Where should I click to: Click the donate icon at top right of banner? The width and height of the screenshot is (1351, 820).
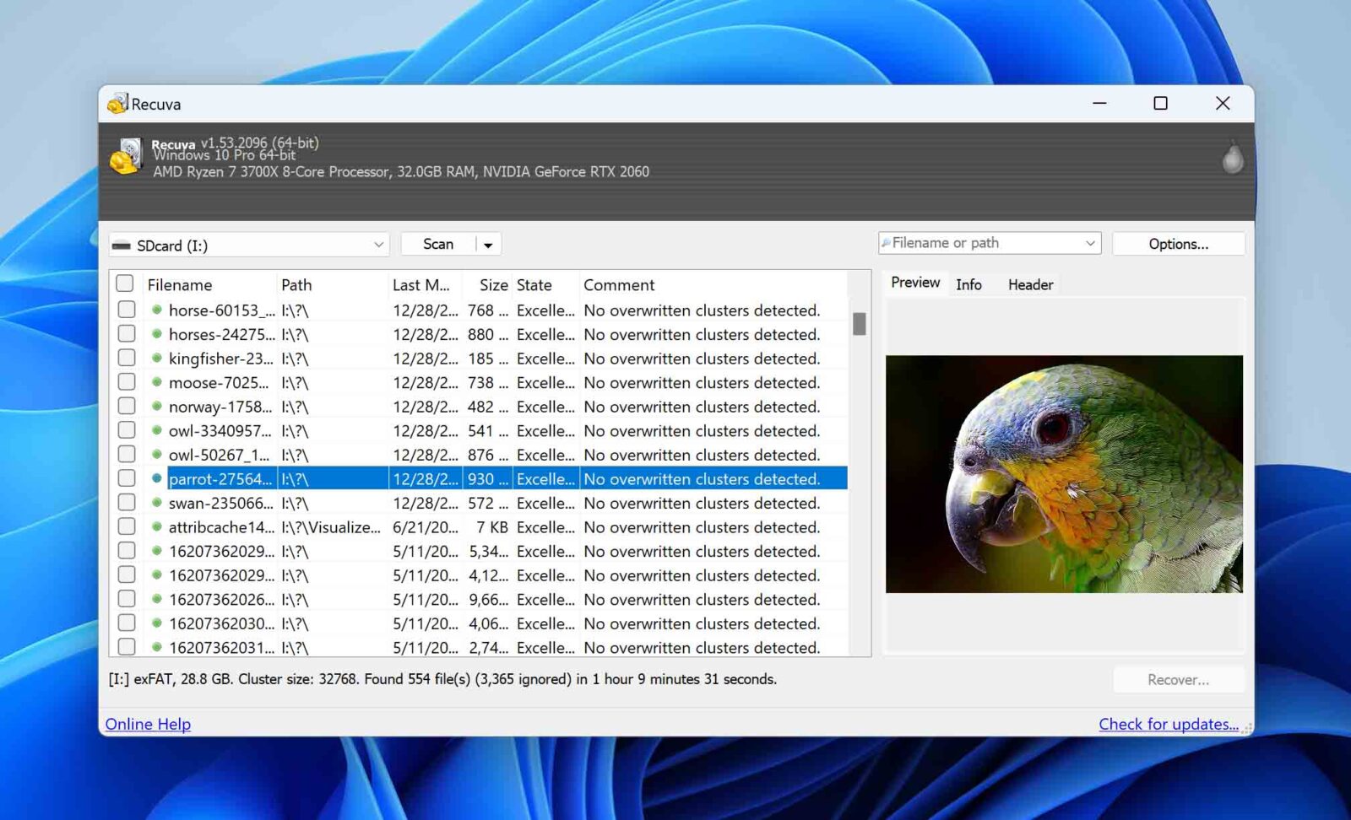point(1232,158)
